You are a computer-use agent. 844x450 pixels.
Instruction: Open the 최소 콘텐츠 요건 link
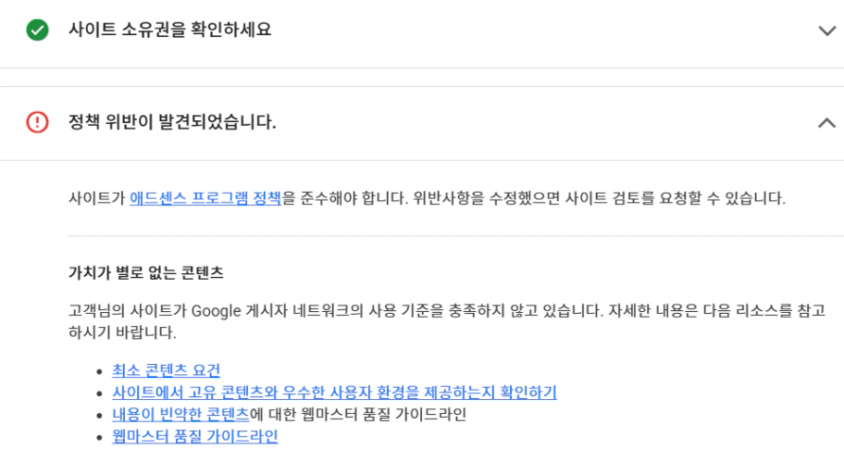[166, 370]
